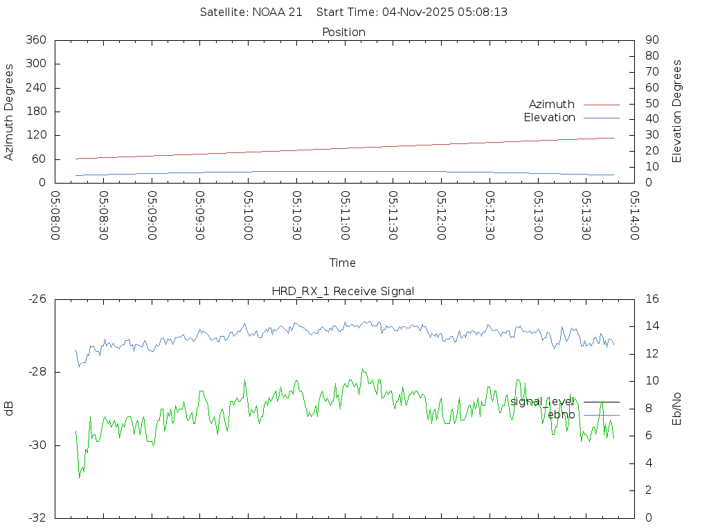This screenshot has width=709, height=532.
Task: Click the -28 dB axis tick label
Action: (36, 373)
